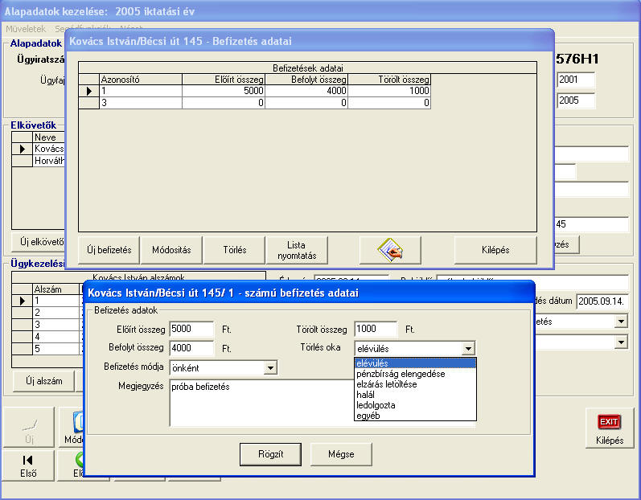This screenshot has width=641, height=500.
Task: Click the field containing 2001
Action: pyautogui.click(x=576, y=80)
